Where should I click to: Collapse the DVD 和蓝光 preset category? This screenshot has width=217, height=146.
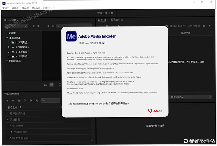tap(9, 138)
